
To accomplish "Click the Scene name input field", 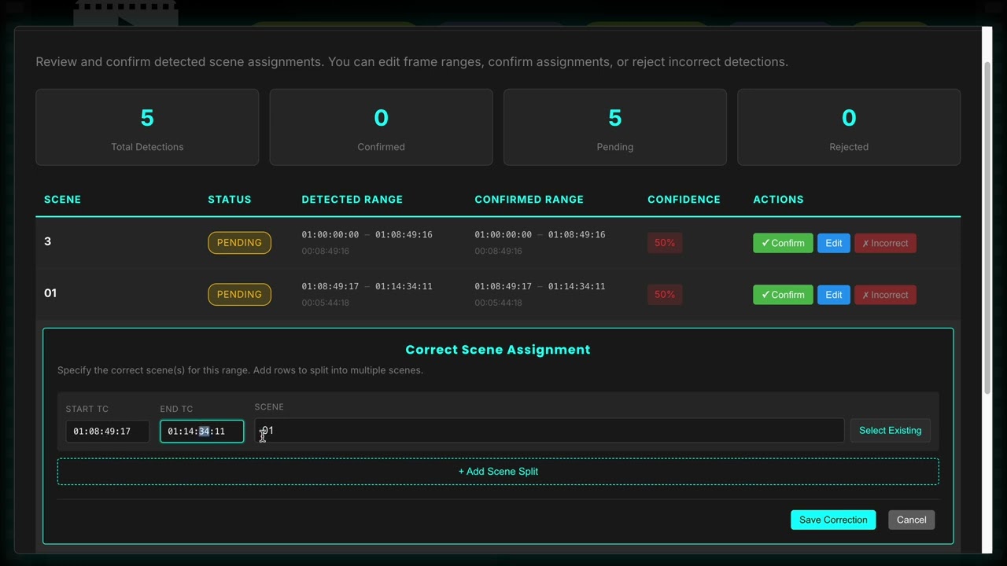I will click(x=549, y=431).
